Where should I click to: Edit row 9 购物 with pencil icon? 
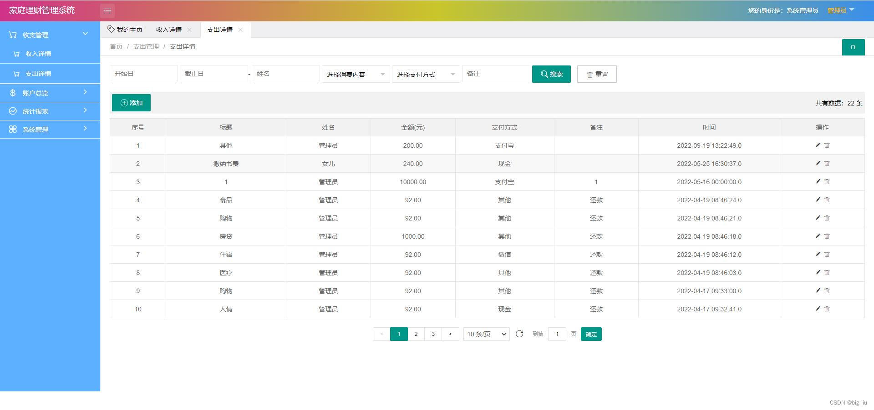point(818,290)
